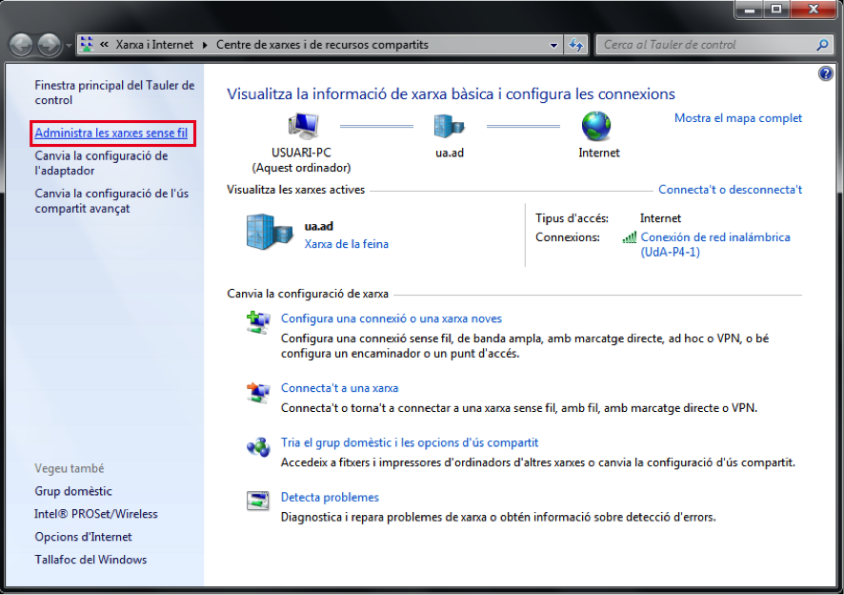
Task: Click the search magnifier icon
Action: tap(822, 45)
